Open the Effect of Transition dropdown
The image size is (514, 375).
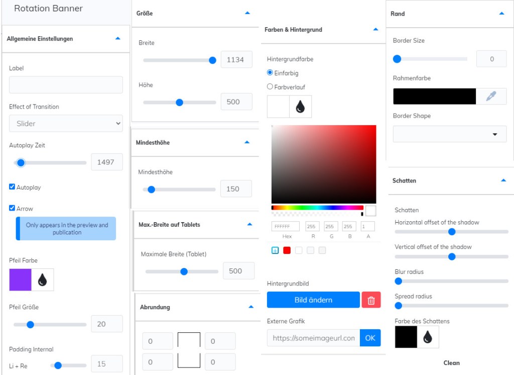pyautogui.click(x=66, y=123)
